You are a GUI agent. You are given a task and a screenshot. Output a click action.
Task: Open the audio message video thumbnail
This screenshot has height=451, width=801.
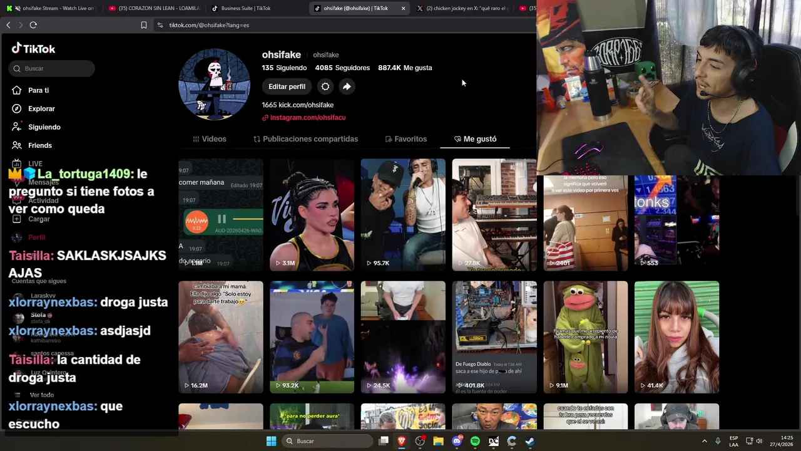221,215
